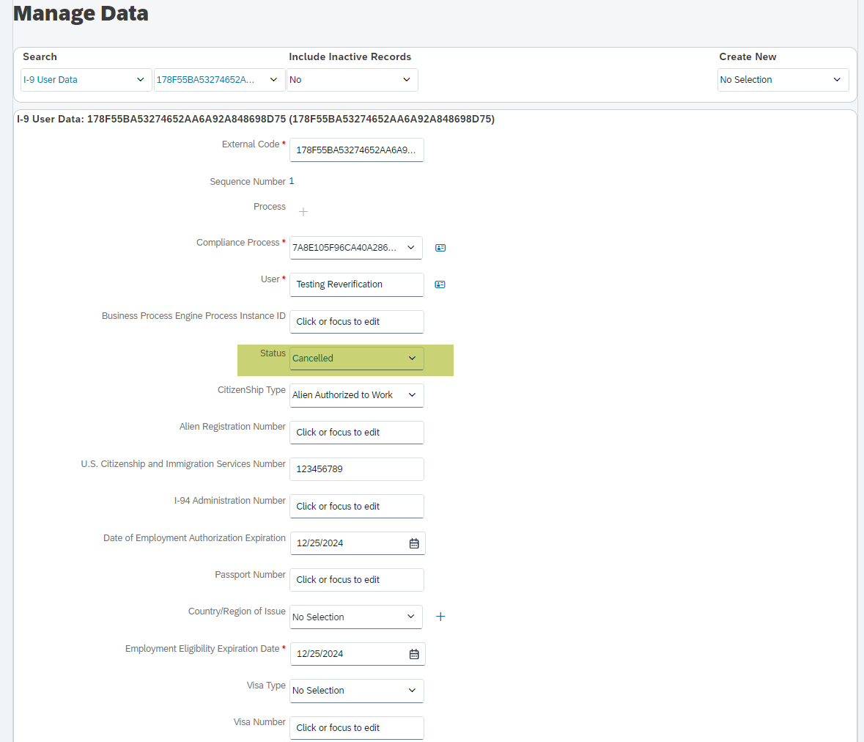This screenshot has width=864, height=742.
Task: Open the I-9 User Data search type dropdown
Action: click(86, 80)
